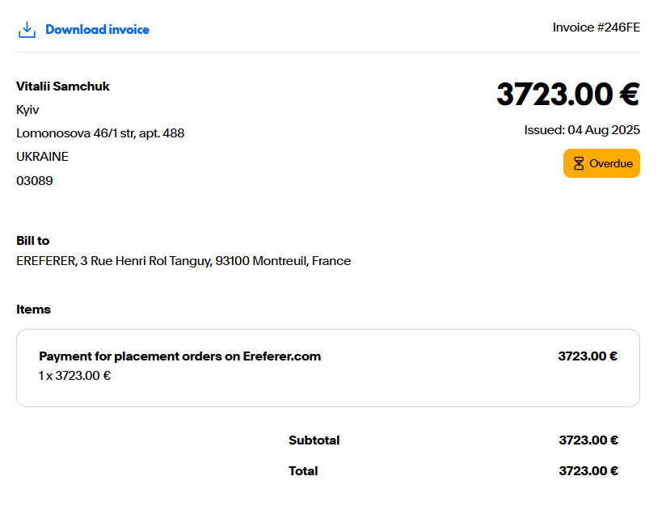Image resolution: width=658 pixels, height=514 pixels.
Task: Click the download arrow icon
Action: coord(27,30)
